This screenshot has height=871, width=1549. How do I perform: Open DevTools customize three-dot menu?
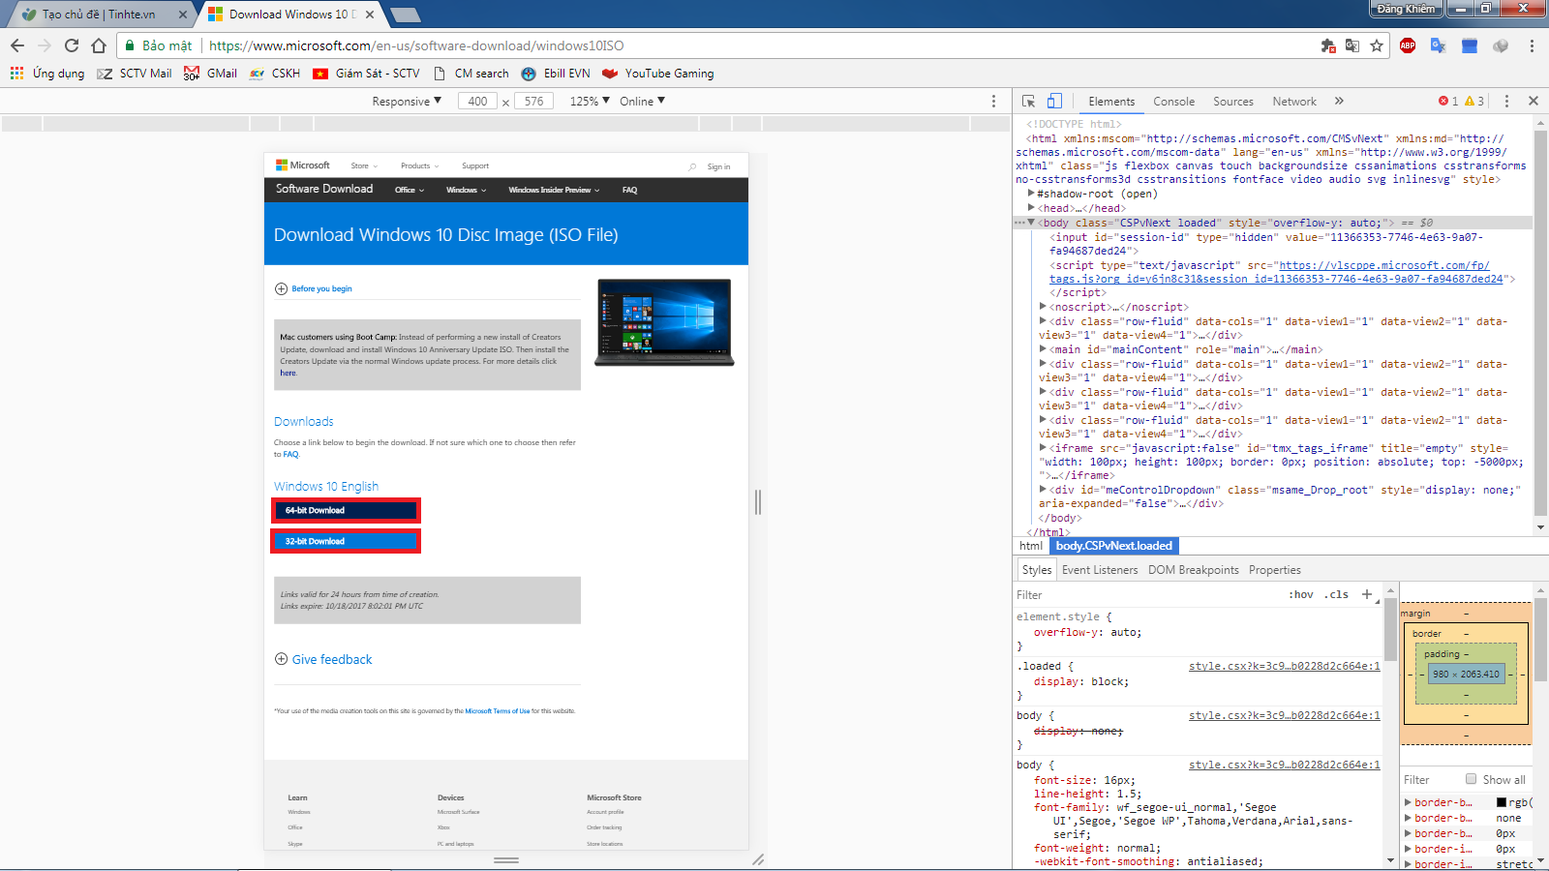tap(1506, 101)
